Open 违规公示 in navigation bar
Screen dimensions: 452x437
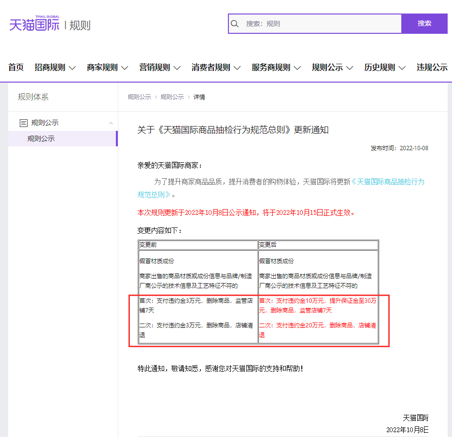click(x=432, y=68)
